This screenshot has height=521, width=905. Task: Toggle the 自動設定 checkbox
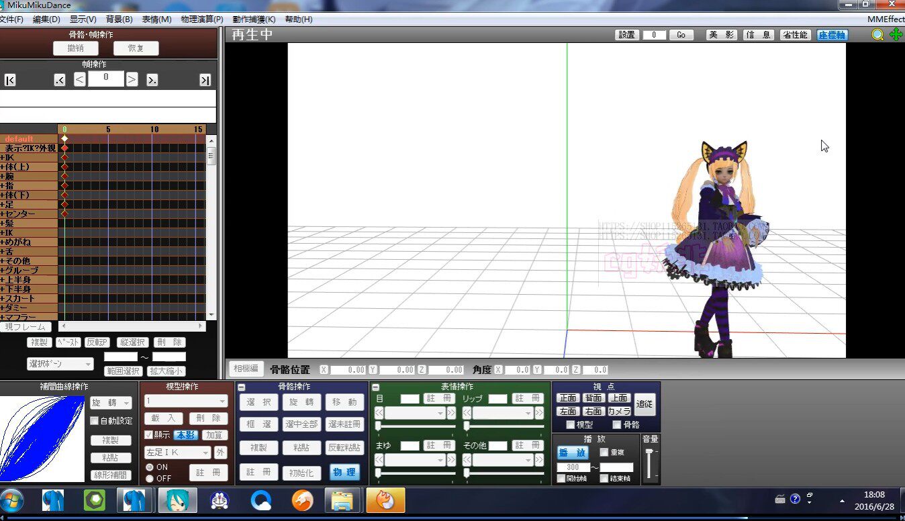(95, 421)
